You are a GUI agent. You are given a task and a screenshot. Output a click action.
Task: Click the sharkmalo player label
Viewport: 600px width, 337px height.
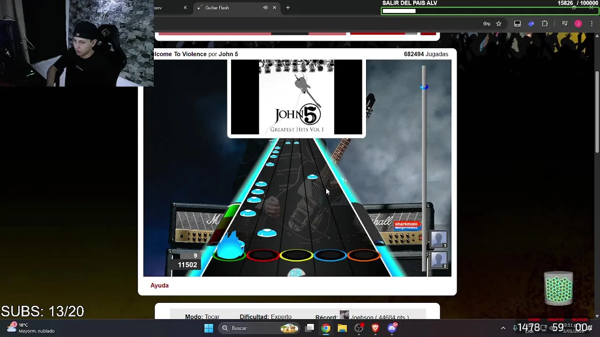pyautogui.click(x=406, y=224)
